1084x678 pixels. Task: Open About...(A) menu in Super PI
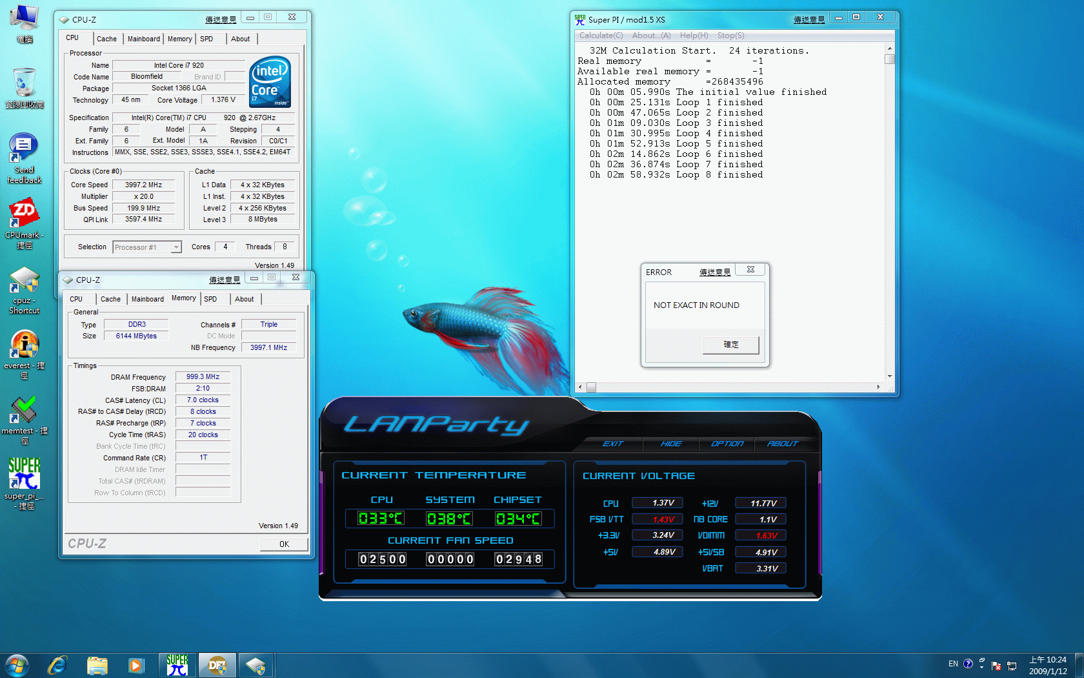point(651,36)
